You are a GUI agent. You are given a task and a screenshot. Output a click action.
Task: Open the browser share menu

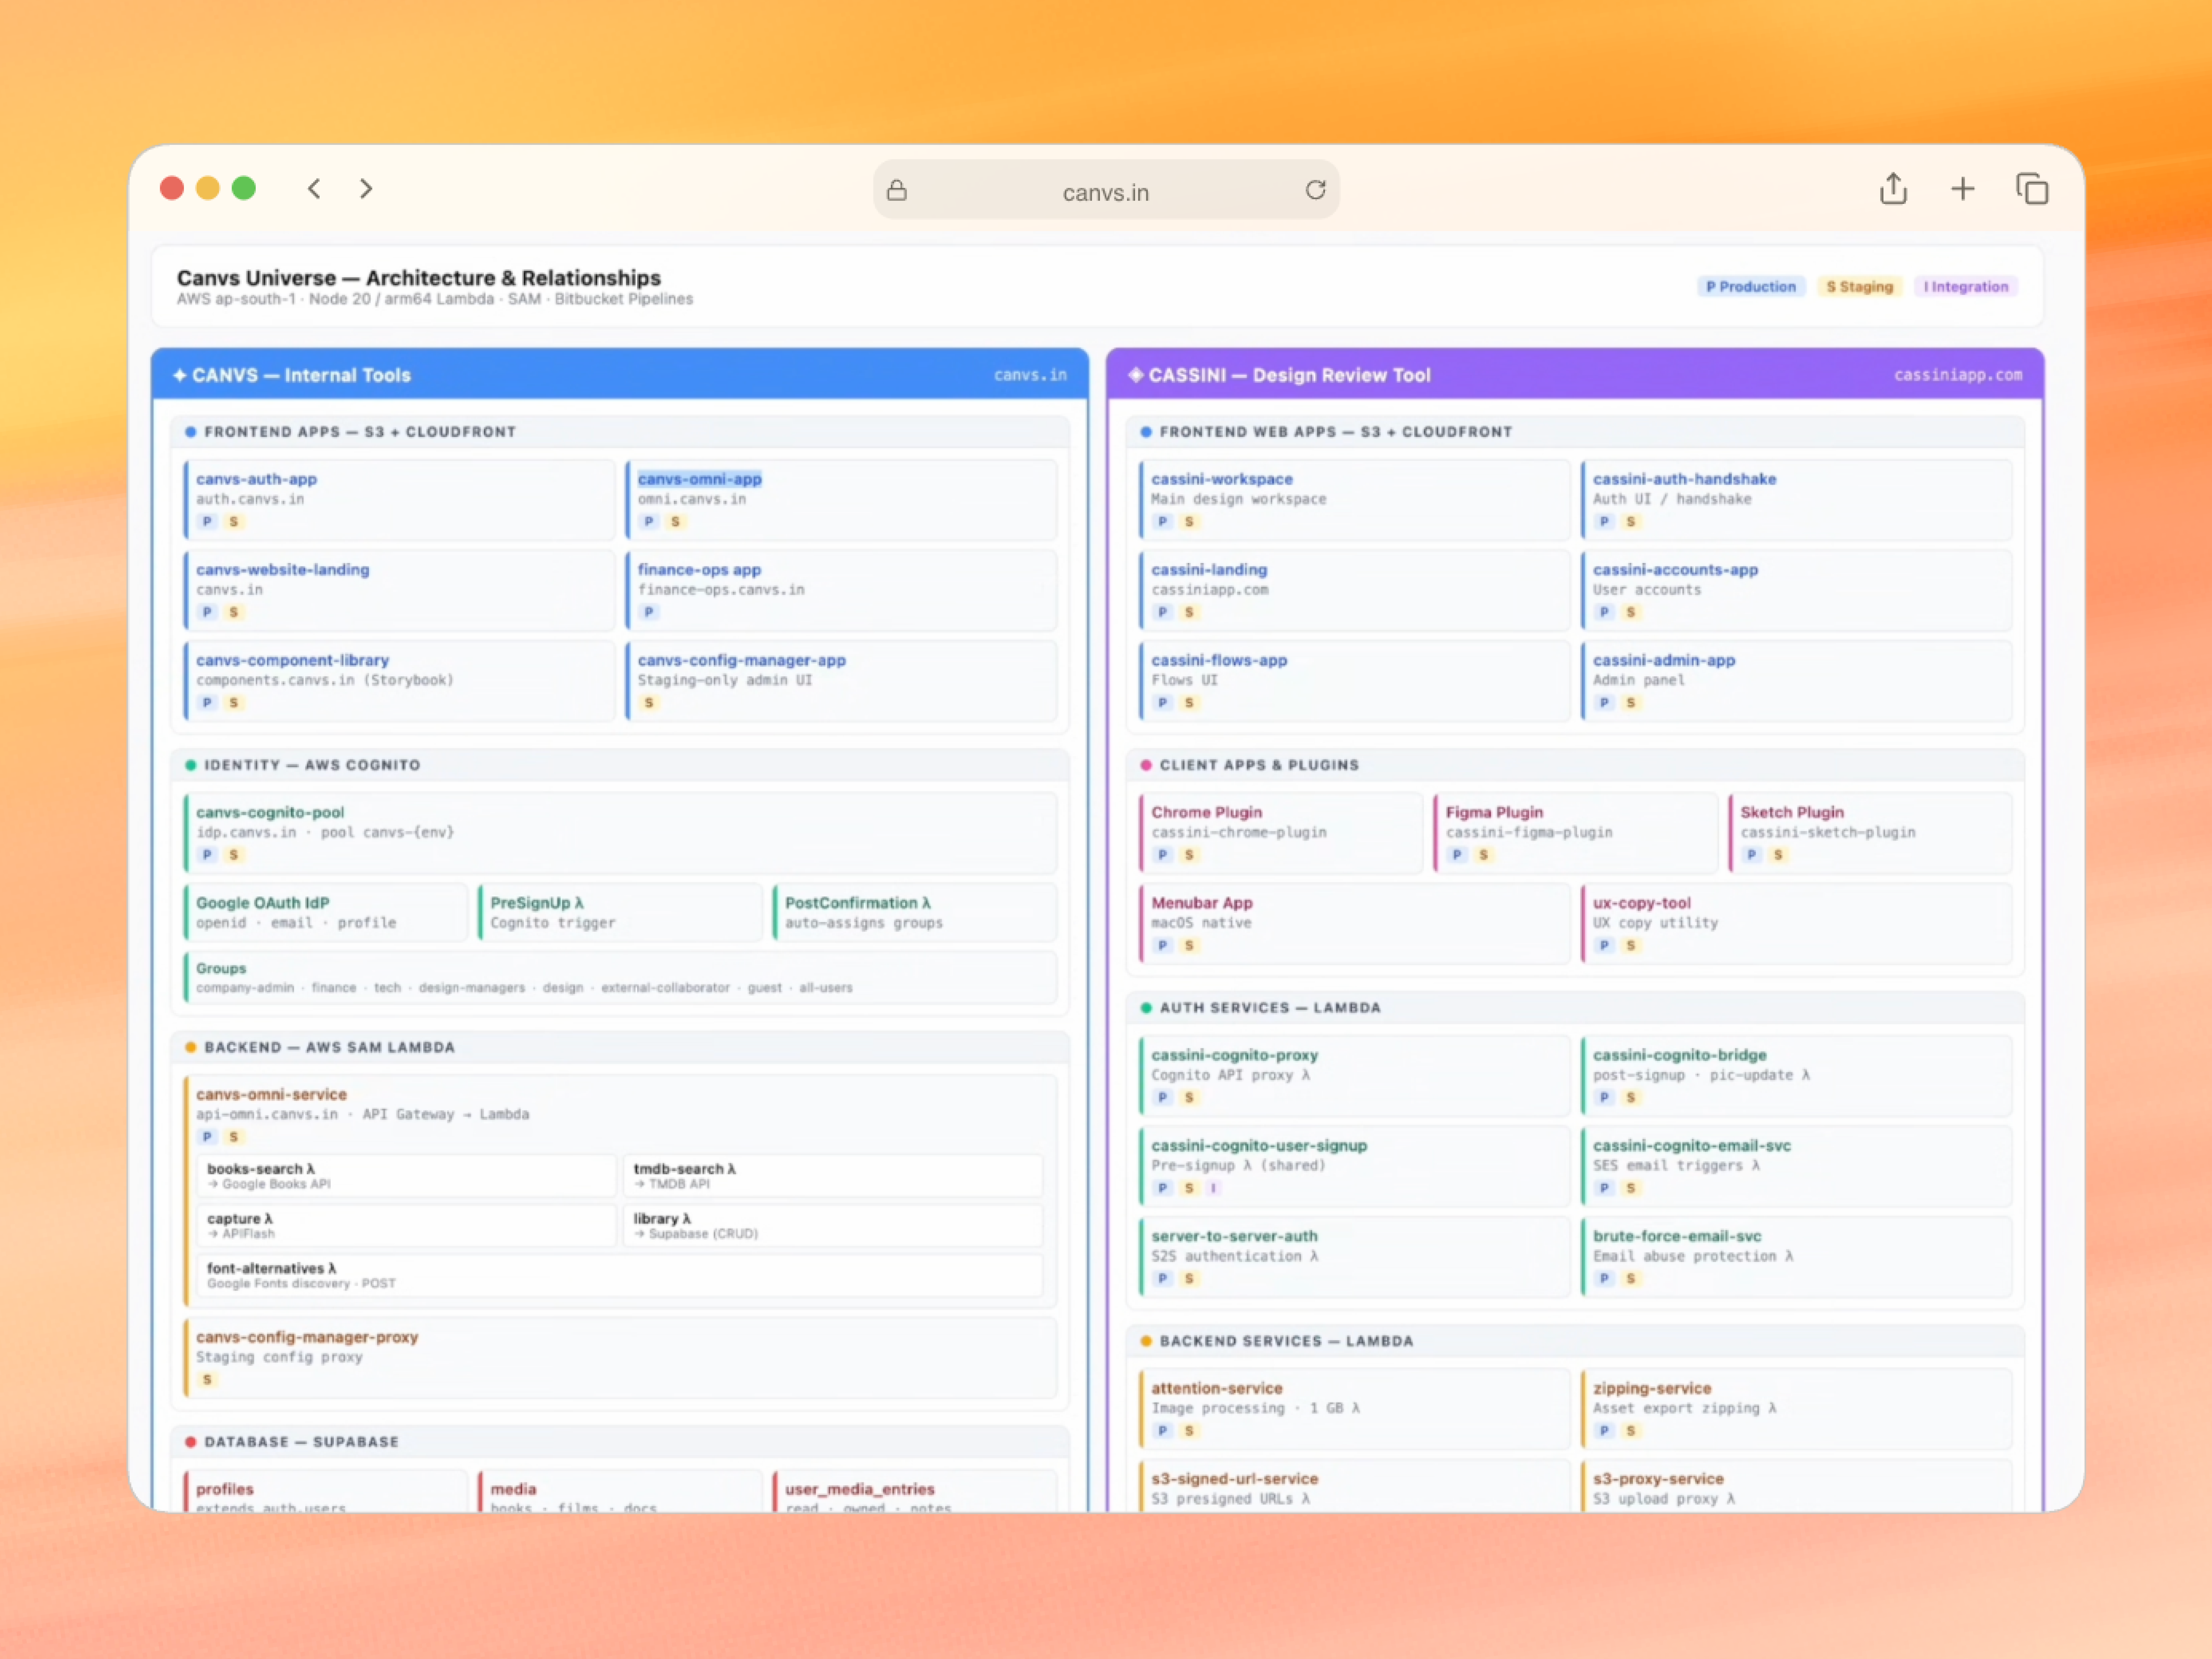pyautogui.click(x=1893, y=188)
